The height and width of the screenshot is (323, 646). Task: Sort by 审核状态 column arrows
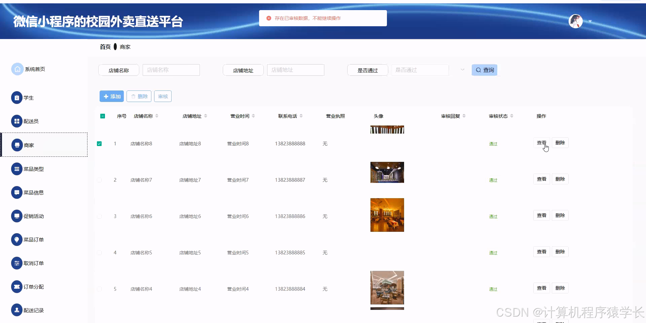click(512, 116)
